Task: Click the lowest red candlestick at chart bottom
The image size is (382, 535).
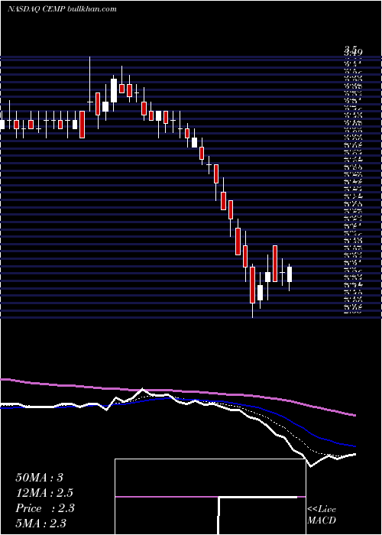Action: (x=252, y=285)
